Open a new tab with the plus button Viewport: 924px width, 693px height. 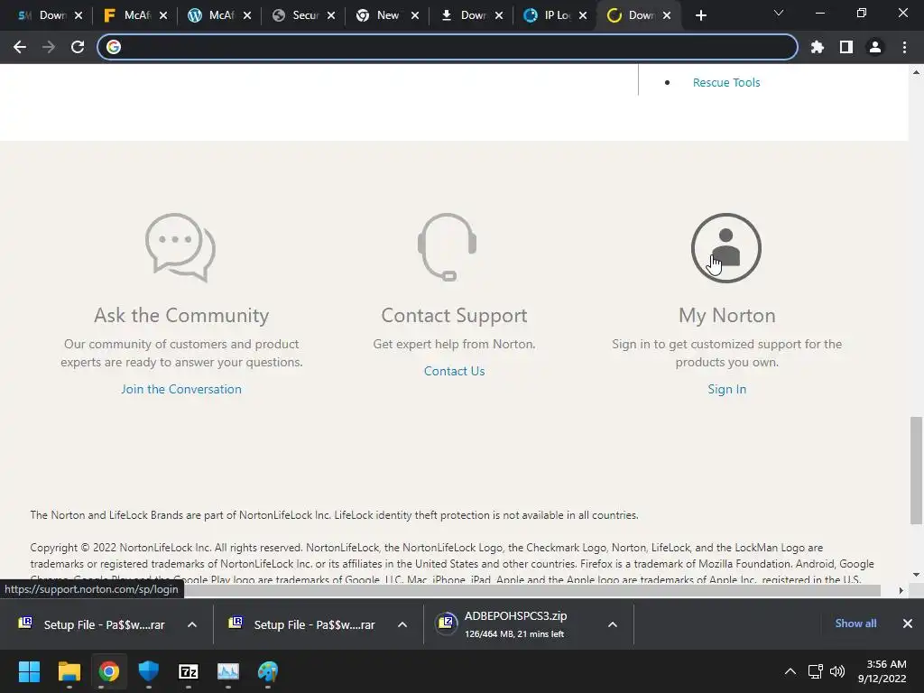pos(700,15)
